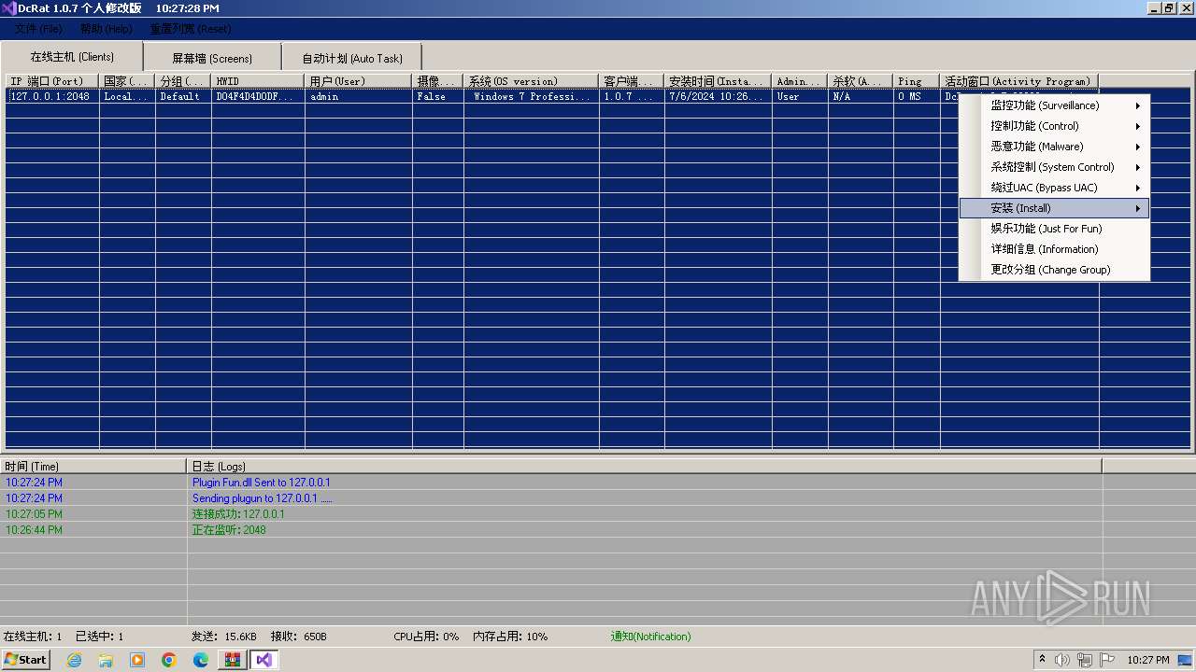
Task: Open 详细信息 (Information) menu entry
Action: (x=1055, y=249)
